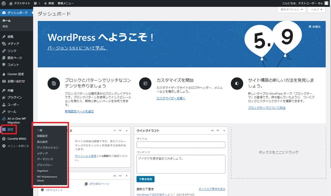The height and width of the screenshot is (196, 331).
Task: Select ダッシュボード in sidebar
Action: pos(17,12)
